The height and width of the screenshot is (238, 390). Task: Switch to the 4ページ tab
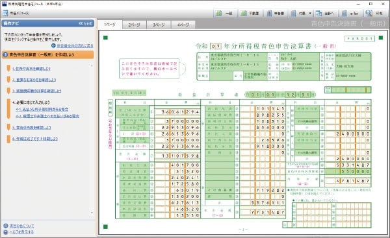pyautogui.click(x=183, y=25)
